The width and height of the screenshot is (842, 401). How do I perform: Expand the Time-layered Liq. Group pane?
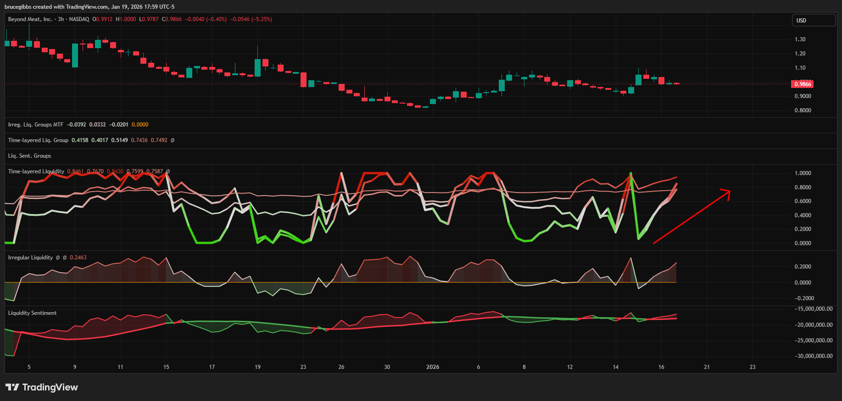(38, 140)
